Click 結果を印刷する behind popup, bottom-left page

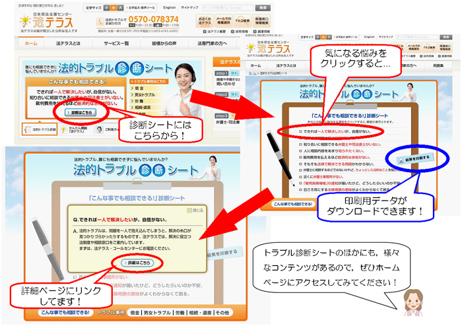224,253
